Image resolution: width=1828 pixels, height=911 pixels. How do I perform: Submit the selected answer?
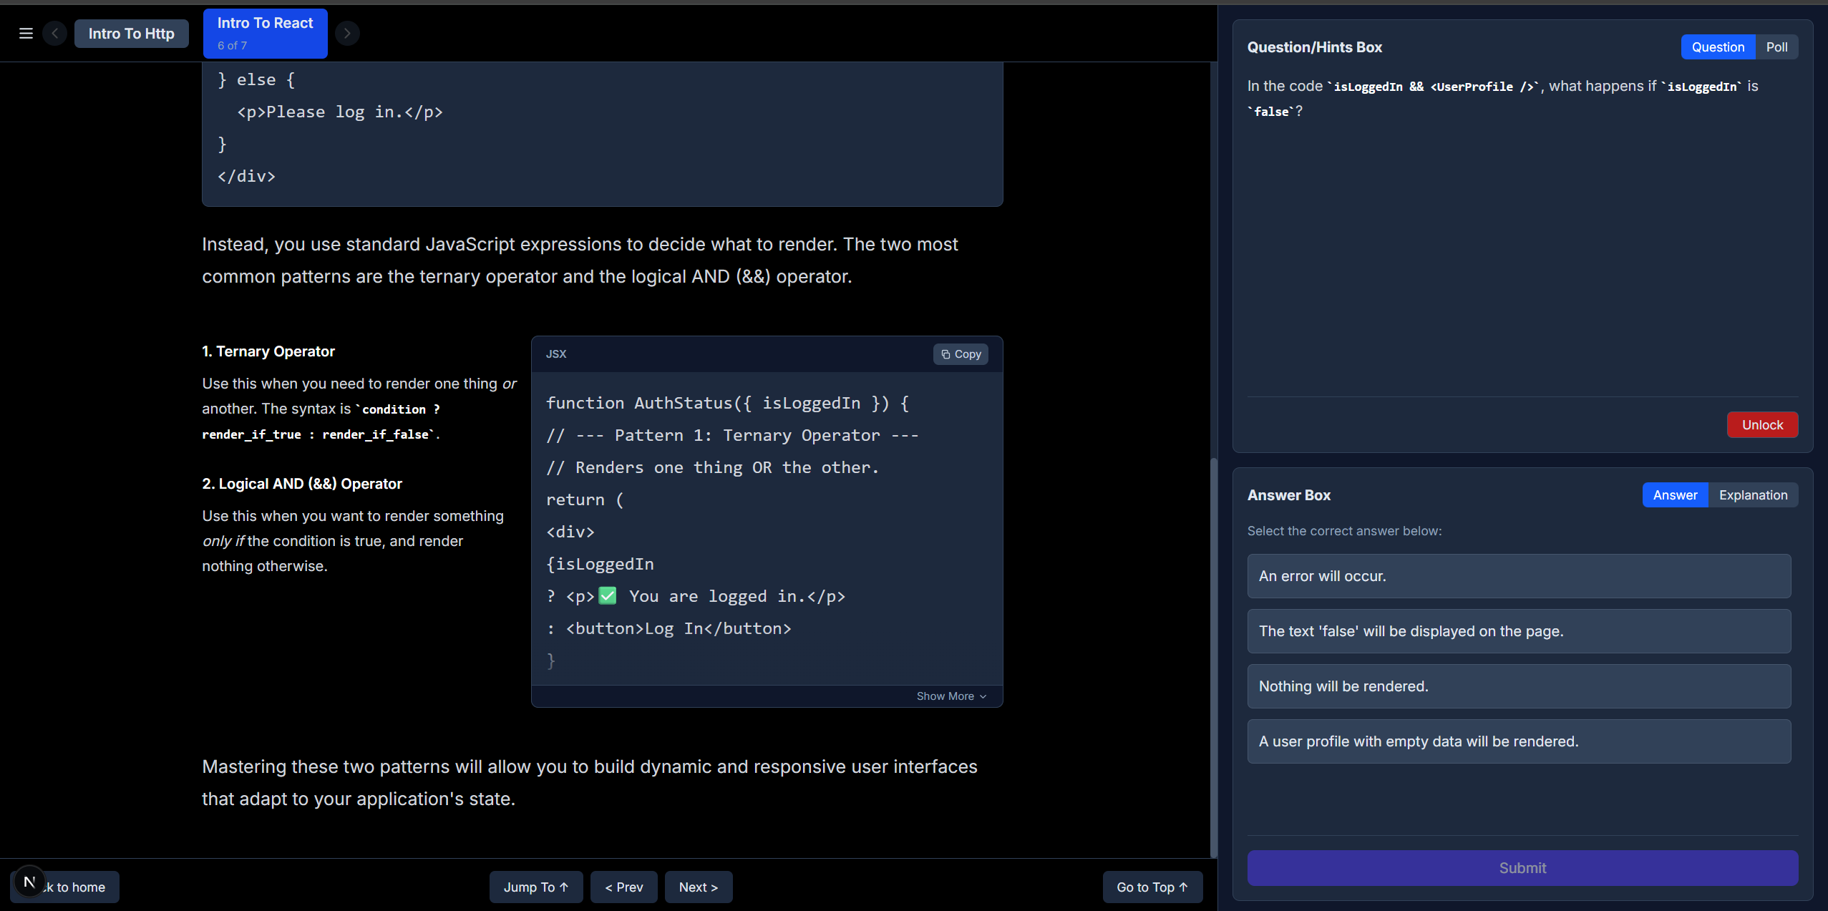(1522, 868)
